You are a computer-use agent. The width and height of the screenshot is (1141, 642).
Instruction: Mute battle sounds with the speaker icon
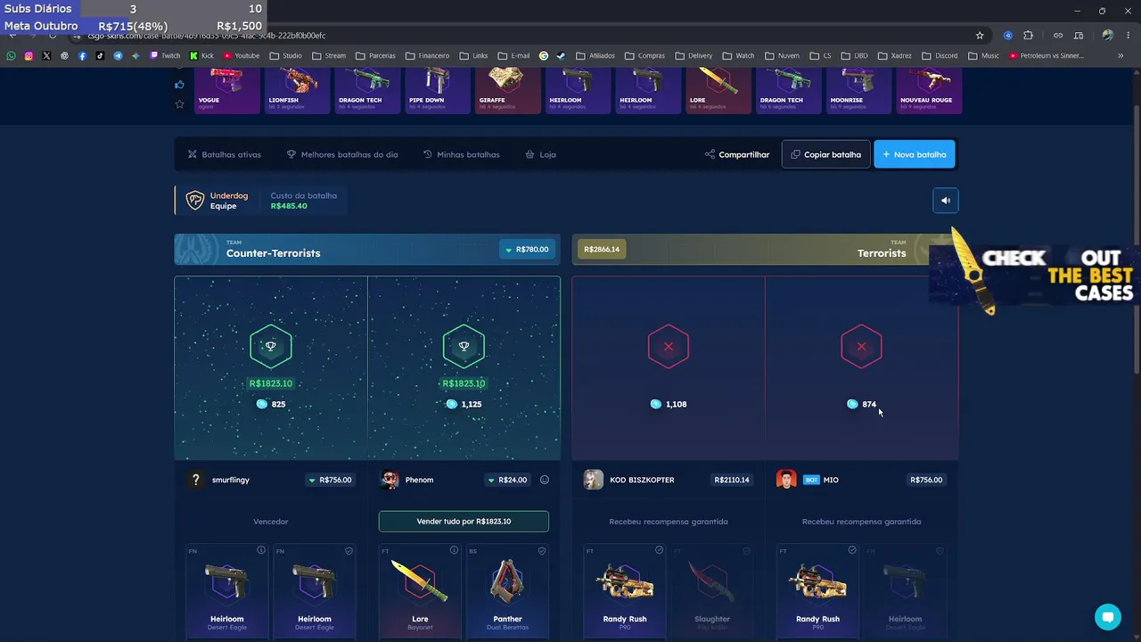pos(946,201)
